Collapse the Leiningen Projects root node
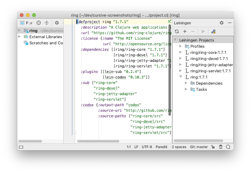The image size is (251, 173). [175, 40]
